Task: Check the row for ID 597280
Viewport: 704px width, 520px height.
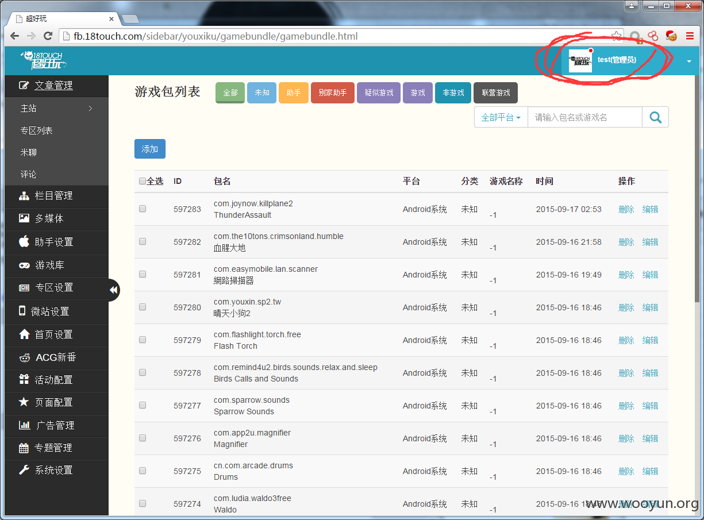Action: [143, 307]
